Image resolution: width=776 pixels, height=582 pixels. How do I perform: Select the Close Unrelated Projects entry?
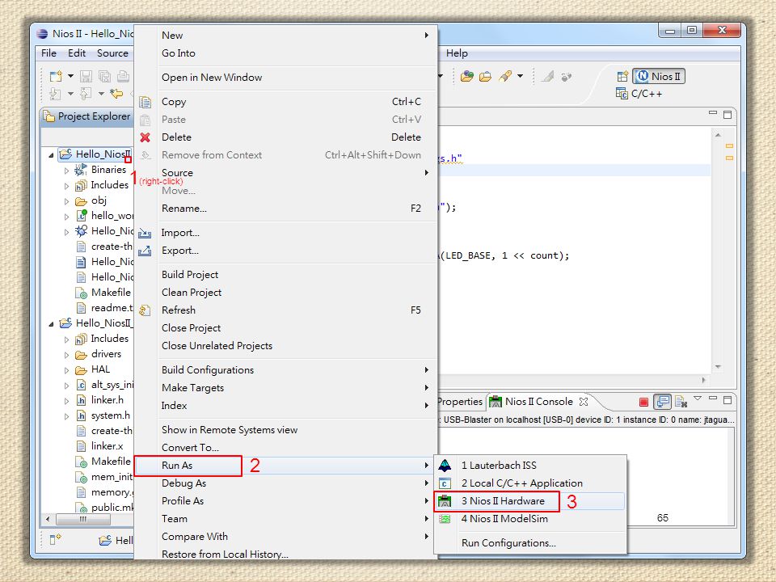285,346
